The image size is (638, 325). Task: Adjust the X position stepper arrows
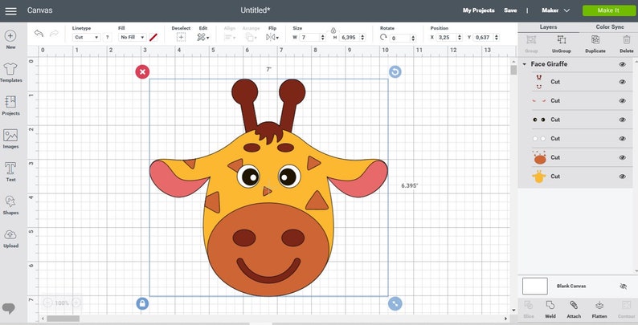[x=460, y=38]
